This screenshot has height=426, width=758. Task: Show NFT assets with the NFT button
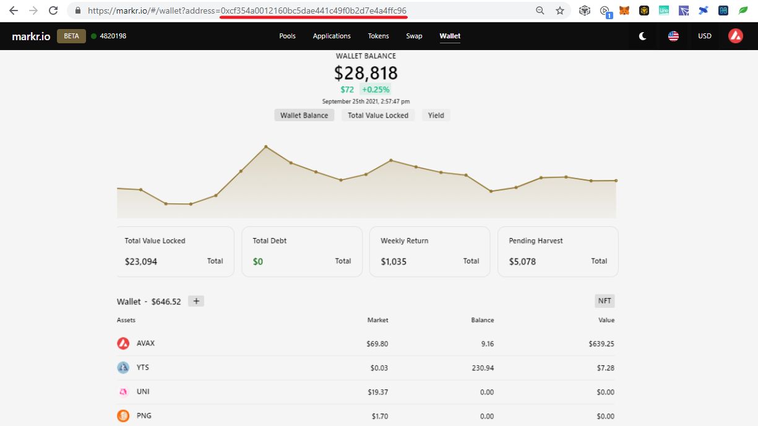pyautogui.click(x=605, y=301)
